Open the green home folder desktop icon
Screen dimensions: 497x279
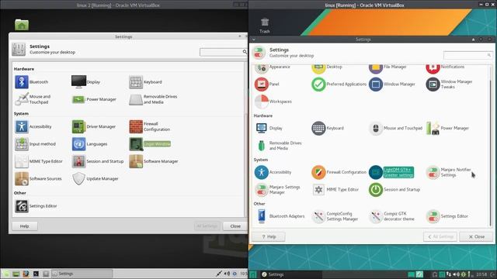pos(22,25)
